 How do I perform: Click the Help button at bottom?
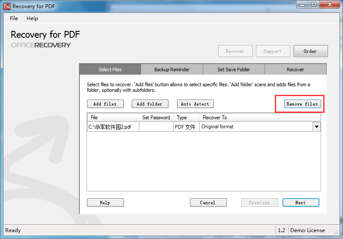click(105, 203)
